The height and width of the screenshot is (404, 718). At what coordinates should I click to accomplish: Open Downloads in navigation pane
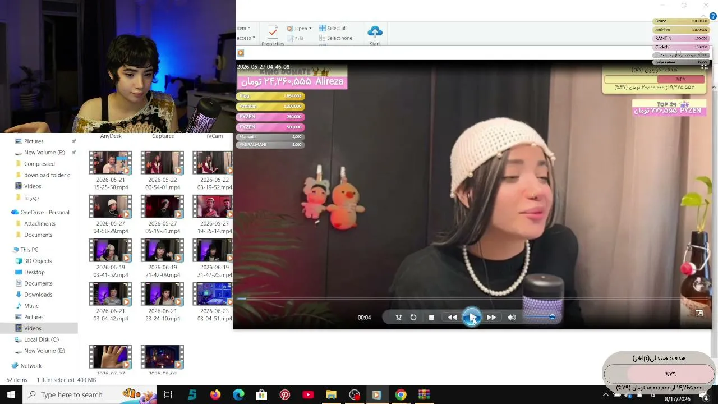38,295
